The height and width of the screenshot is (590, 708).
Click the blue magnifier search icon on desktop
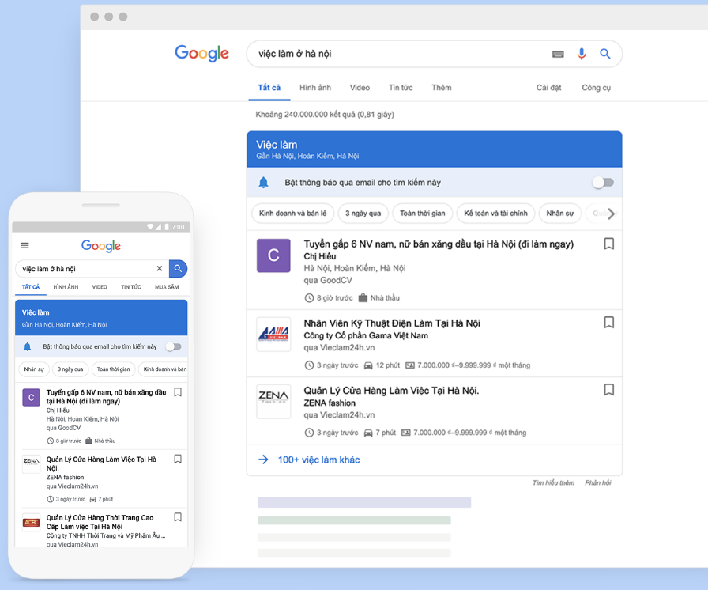[x=605, y=54]
